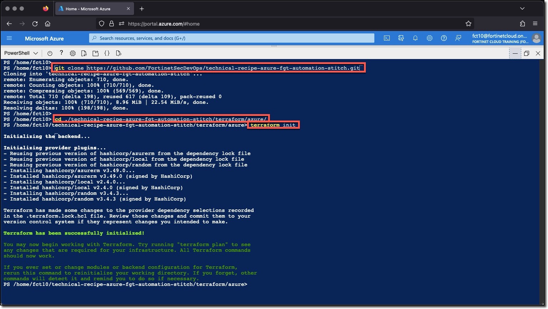Screen dimensions: 548x309
Task: View site security padlock details
Action: point(112,24)
